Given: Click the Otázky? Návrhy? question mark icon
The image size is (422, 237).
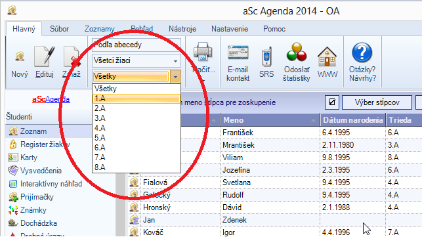Looking at the screenshot, I should tap(362, 53).
